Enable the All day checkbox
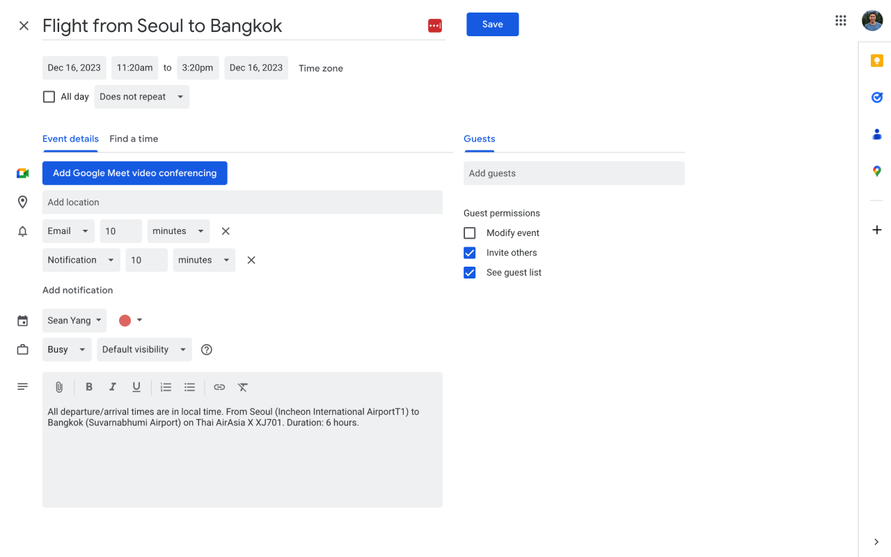Image resolution: width=891 pixels, height=557 pixels. pyautogui.click(x=49, y=96)
